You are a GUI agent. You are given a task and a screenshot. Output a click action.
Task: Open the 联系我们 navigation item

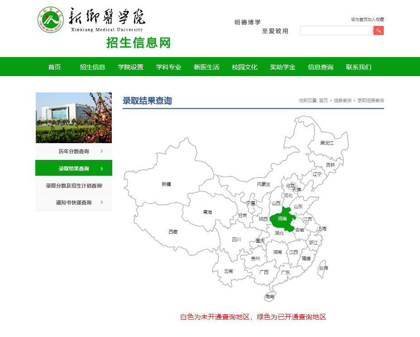358,67
